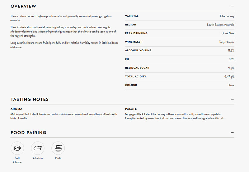This screenshot has height=172, width=249.
Task: Collapse the Tasting Notes section
Action: [x=232, y=99]
